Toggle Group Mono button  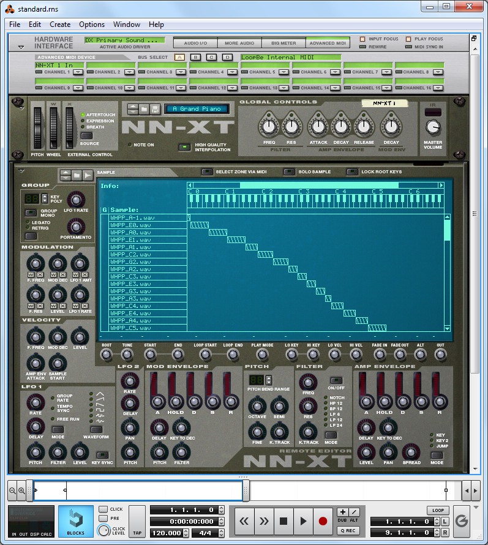(31, 212)
